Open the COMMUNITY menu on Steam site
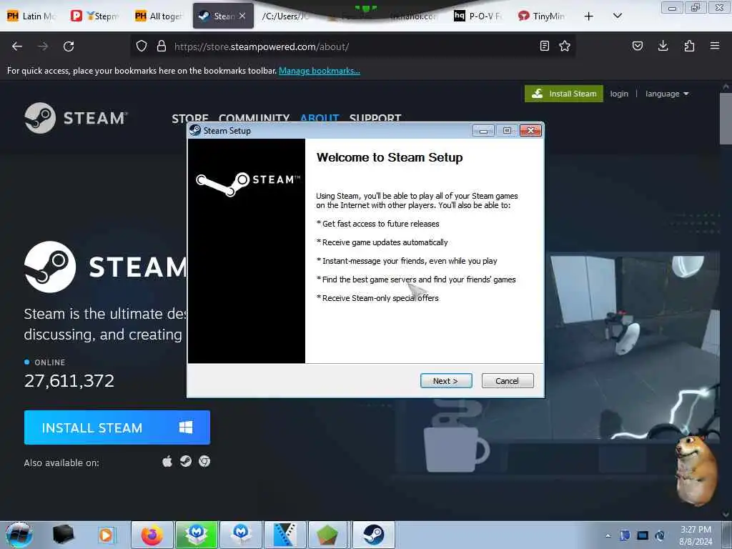 (x=254, y=118)
